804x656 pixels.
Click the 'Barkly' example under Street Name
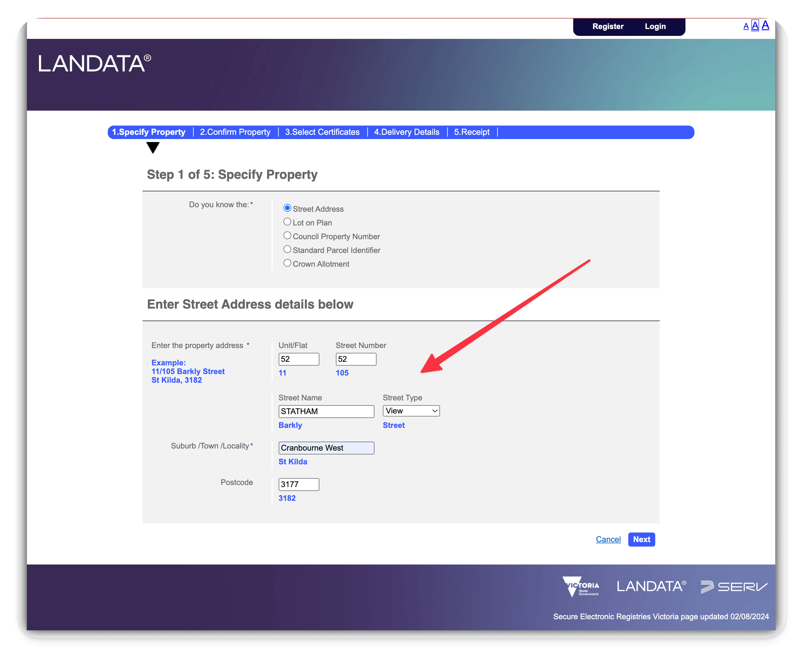tap(290, 425)
